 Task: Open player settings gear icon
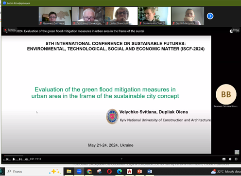click(x=230, y=159)
